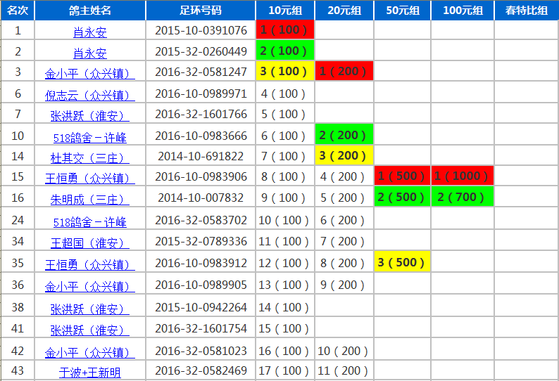Open the 于波+王新明 owner link
559x381 pixels.
coord(89,372)
